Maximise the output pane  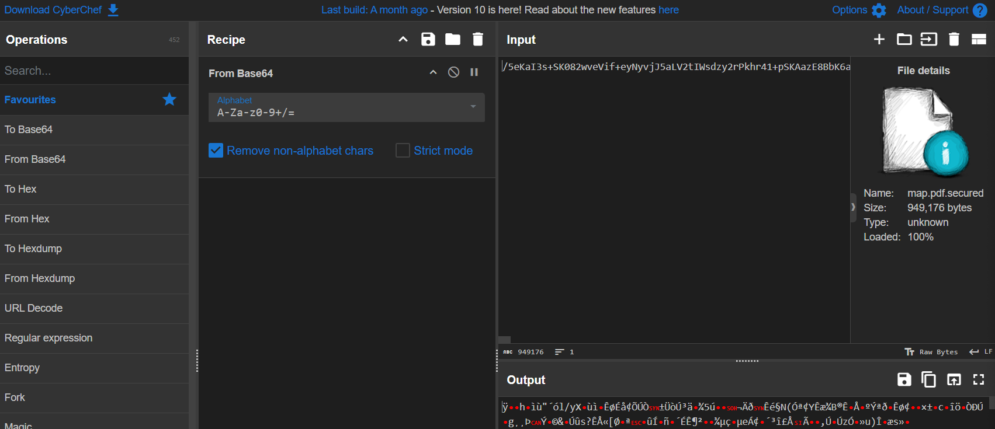click(979, 379)
